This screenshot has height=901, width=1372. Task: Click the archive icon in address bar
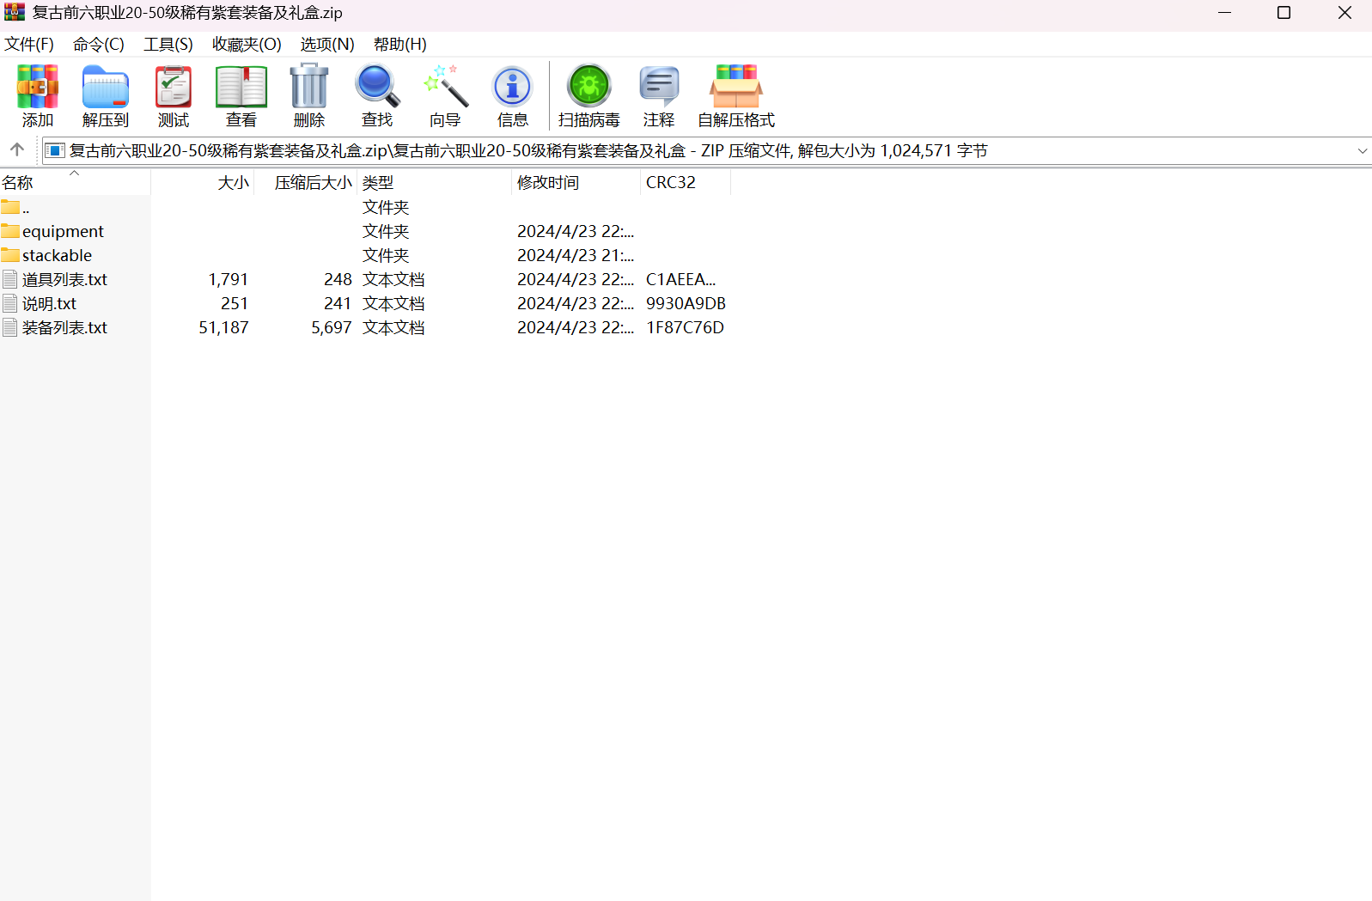(x=55, y=150)
